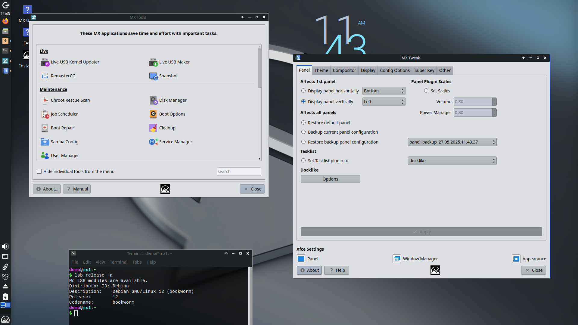The height and width of the screenshot is (325, 578).
Task: Open the Cleanup tool icon
Action: pos(153,128)
